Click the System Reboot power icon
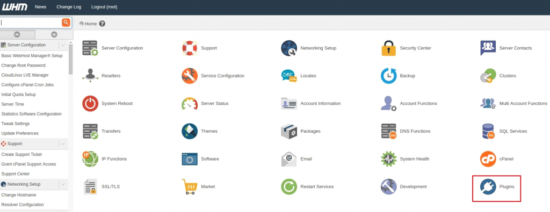The width and height of the screenshot is (550, 212). coord(90,103)
